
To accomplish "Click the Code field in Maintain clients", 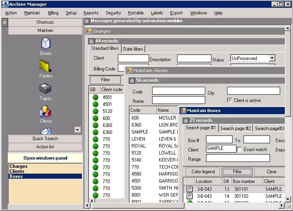I will [178, 91].
